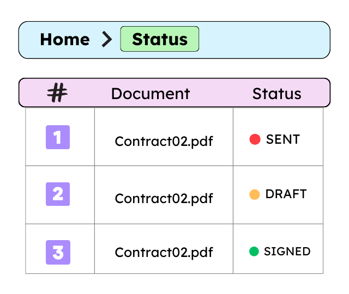This screenshot has height=294, width=349.
Task: Click pink header bar between Document and Status
Action: 221,94
